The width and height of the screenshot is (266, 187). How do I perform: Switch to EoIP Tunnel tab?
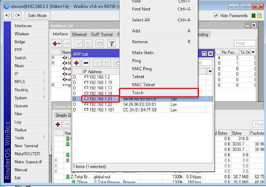102,34
